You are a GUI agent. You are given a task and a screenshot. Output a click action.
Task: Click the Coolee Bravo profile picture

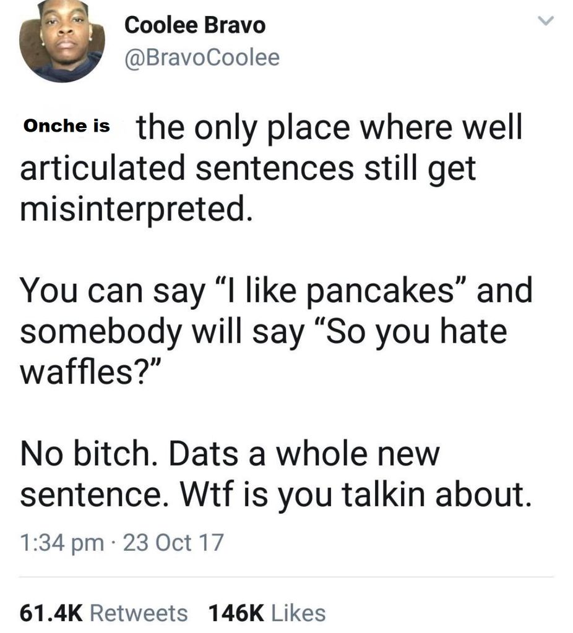pos(62,41)
